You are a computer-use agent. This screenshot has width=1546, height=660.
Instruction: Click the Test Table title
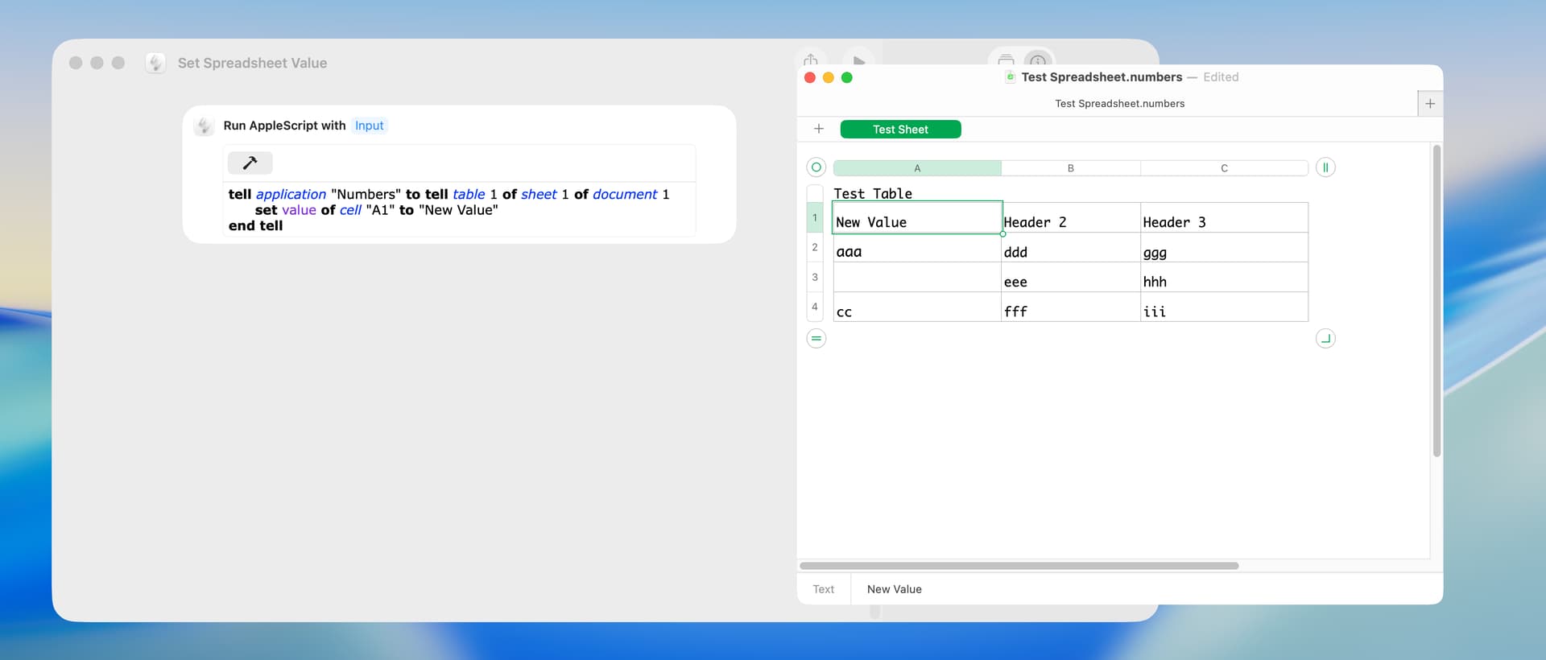click(x=873, y=194)
